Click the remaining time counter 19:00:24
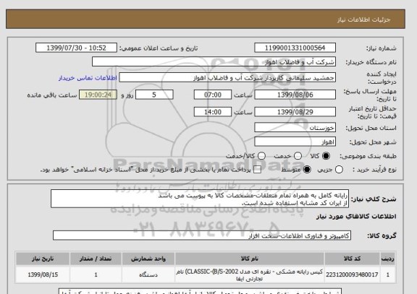Screen dimensions: 417x294 (x=98, y=95)
